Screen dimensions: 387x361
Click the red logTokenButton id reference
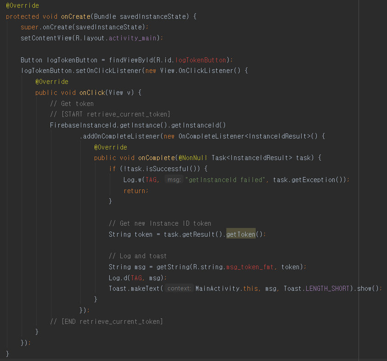click(x=201, y=60)
